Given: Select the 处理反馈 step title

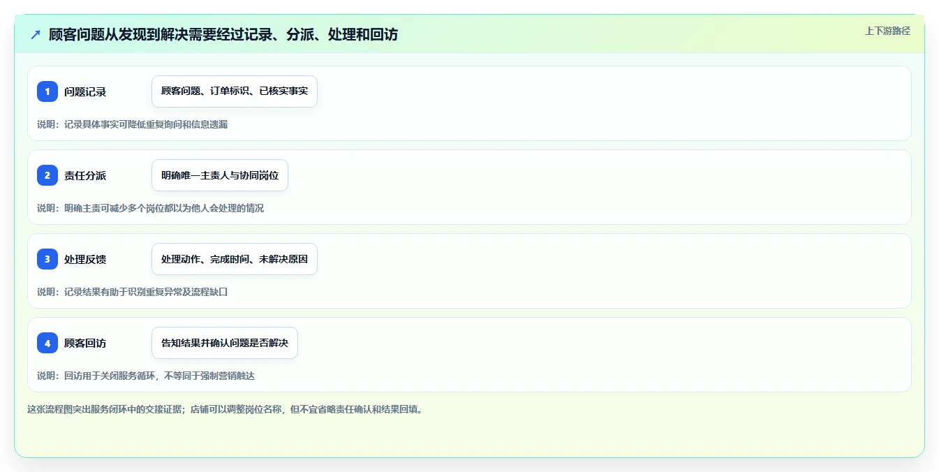Looking at the screenshot, I should click(85, 259).
